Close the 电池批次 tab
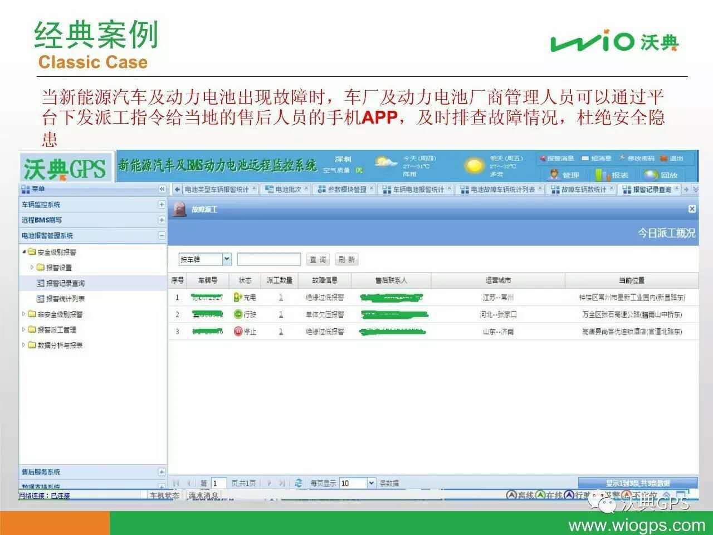Image resolution: width=713 pixels, height=535 pixels. (306, 188)
